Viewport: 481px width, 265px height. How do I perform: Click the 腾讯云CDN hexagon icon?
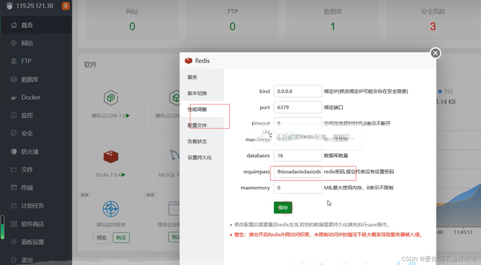click(111, 98)
